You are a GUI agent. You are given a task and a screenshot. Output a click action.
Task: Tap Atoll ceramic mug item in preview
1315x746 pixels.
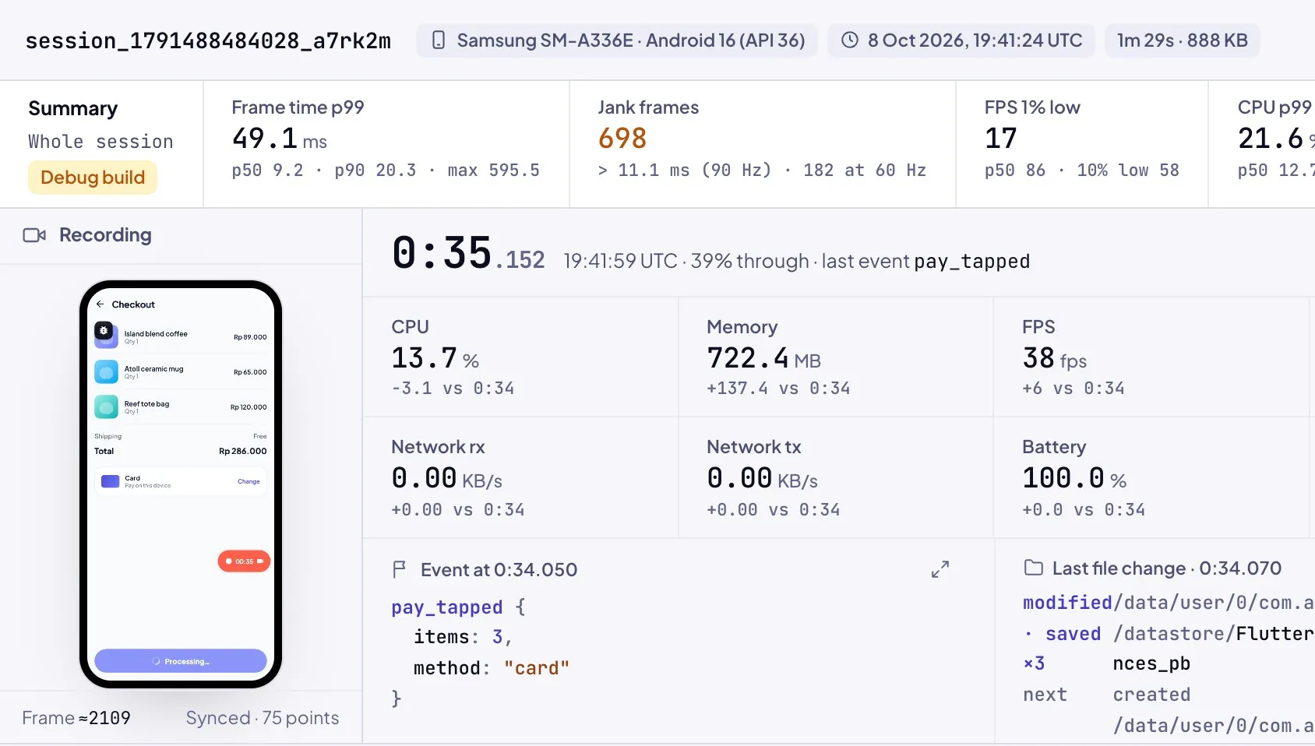tap(181, 371)
